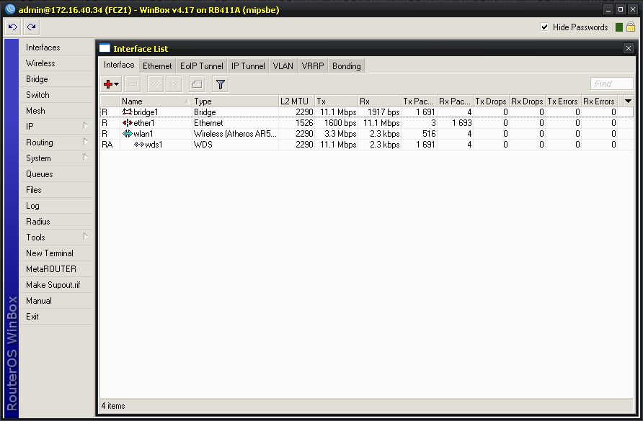The height and width of the screenshot is (421, 643).
Task: Switch to the IP Tunnel tab
Action: point(248,66)
